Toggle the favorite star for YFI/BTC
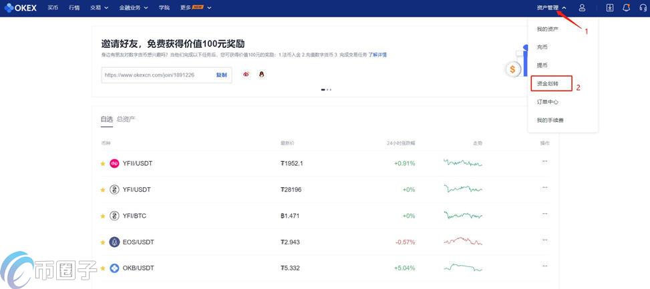This screenshot has width=650, height=289. click(103, 216)
